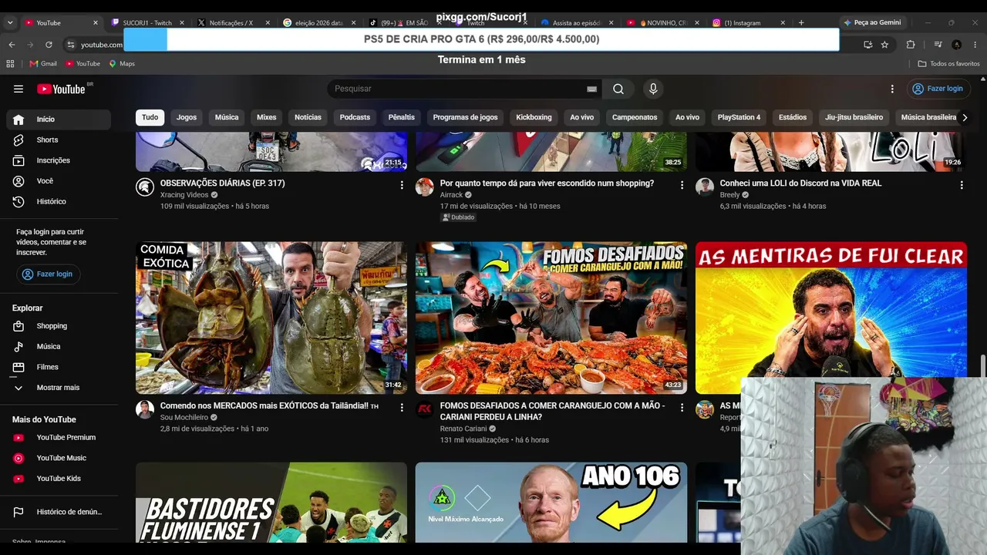Select the Programas de jogos chip

coord(465,117)
